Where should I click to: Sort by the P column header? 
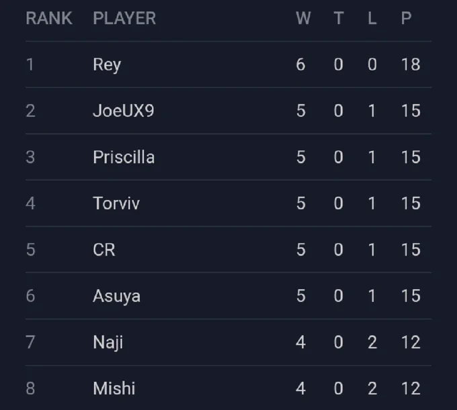tap(407, 18)
